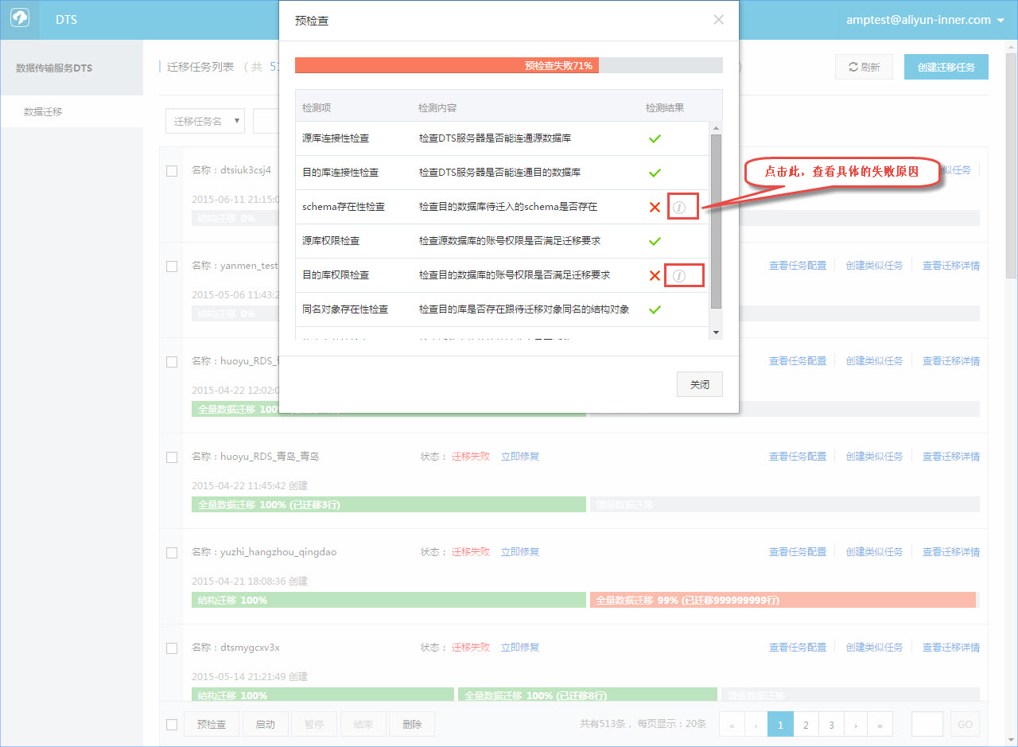Click the green check for 目的库连接性检查

(x=655, y=173)
